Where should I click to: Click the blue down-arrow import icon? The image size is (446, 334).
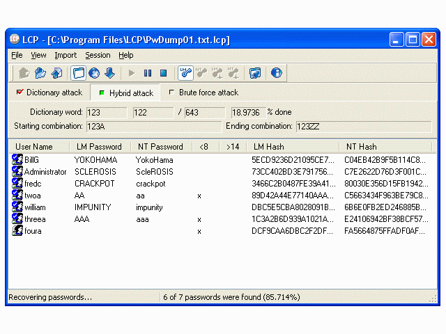109,72
